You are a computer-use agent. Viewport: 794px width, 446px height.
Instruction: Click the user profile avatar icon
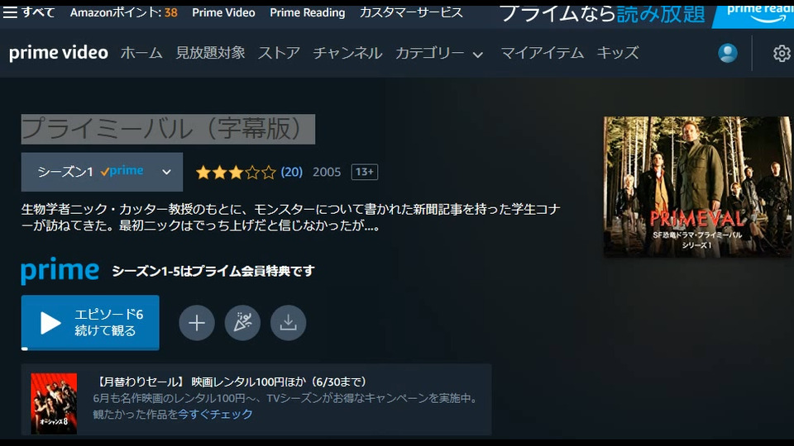tap(728, 53)
